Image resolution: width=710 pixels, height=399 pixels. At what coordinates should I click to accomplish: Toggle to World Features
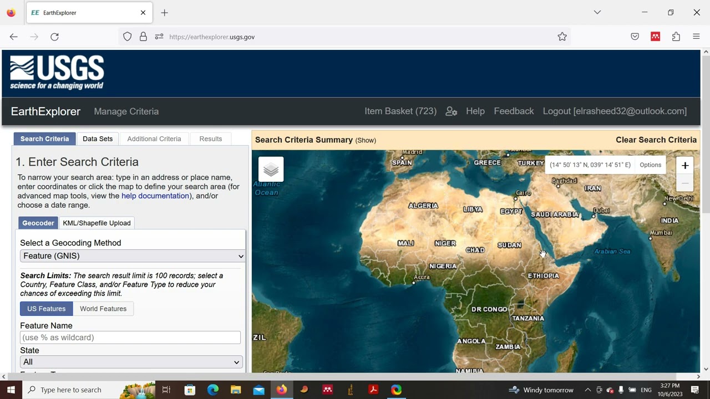[103, 309]
